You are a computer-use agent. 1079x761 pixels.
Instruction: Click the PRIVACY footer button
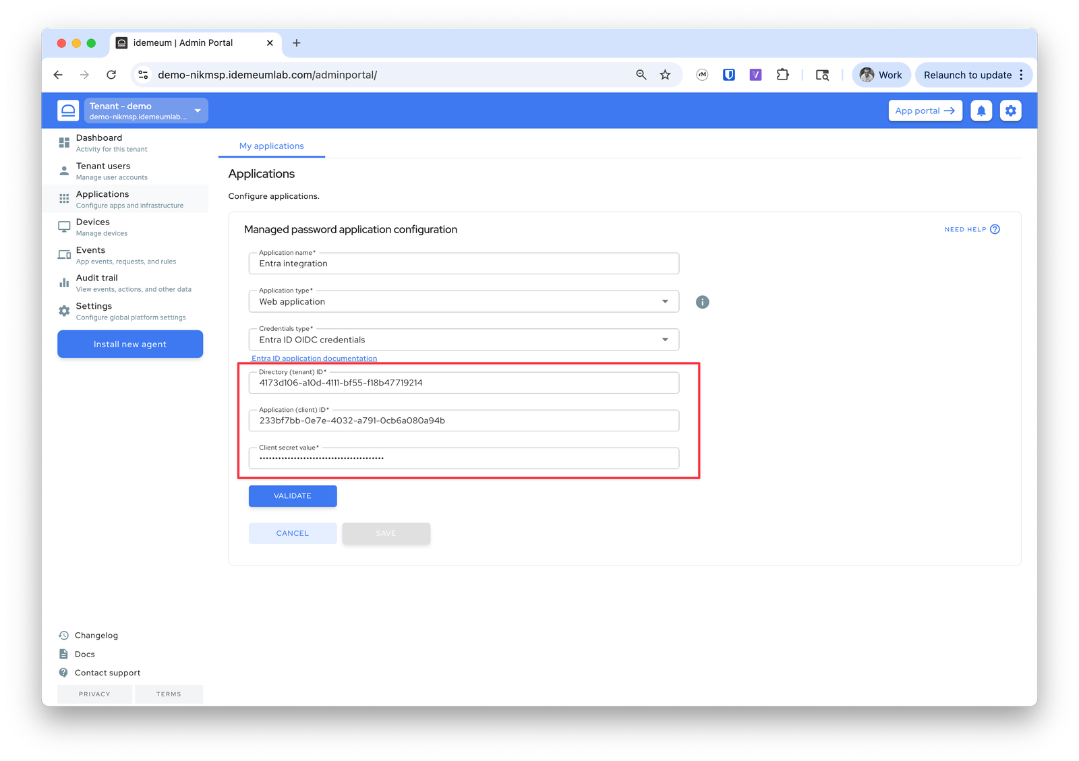coord(94,694)
